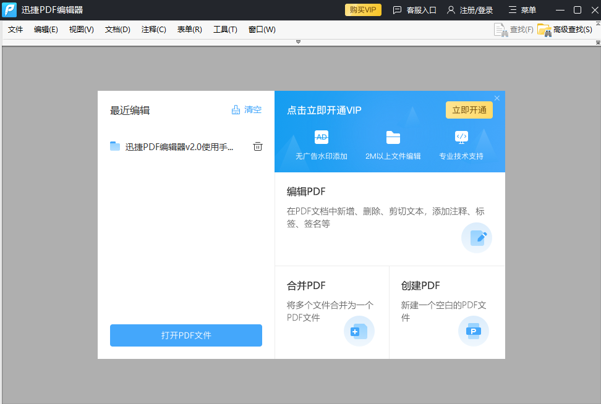Click the 购买VIP button
Image resolution: width=601 pixels, height=404 pixels.
[363, 10]
